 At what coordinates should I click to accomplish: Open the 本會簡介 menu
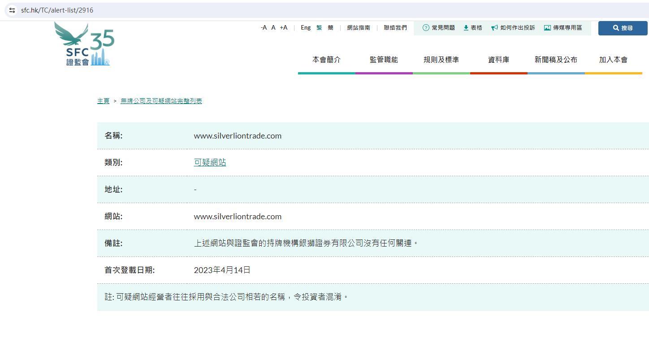coord(326,60)
